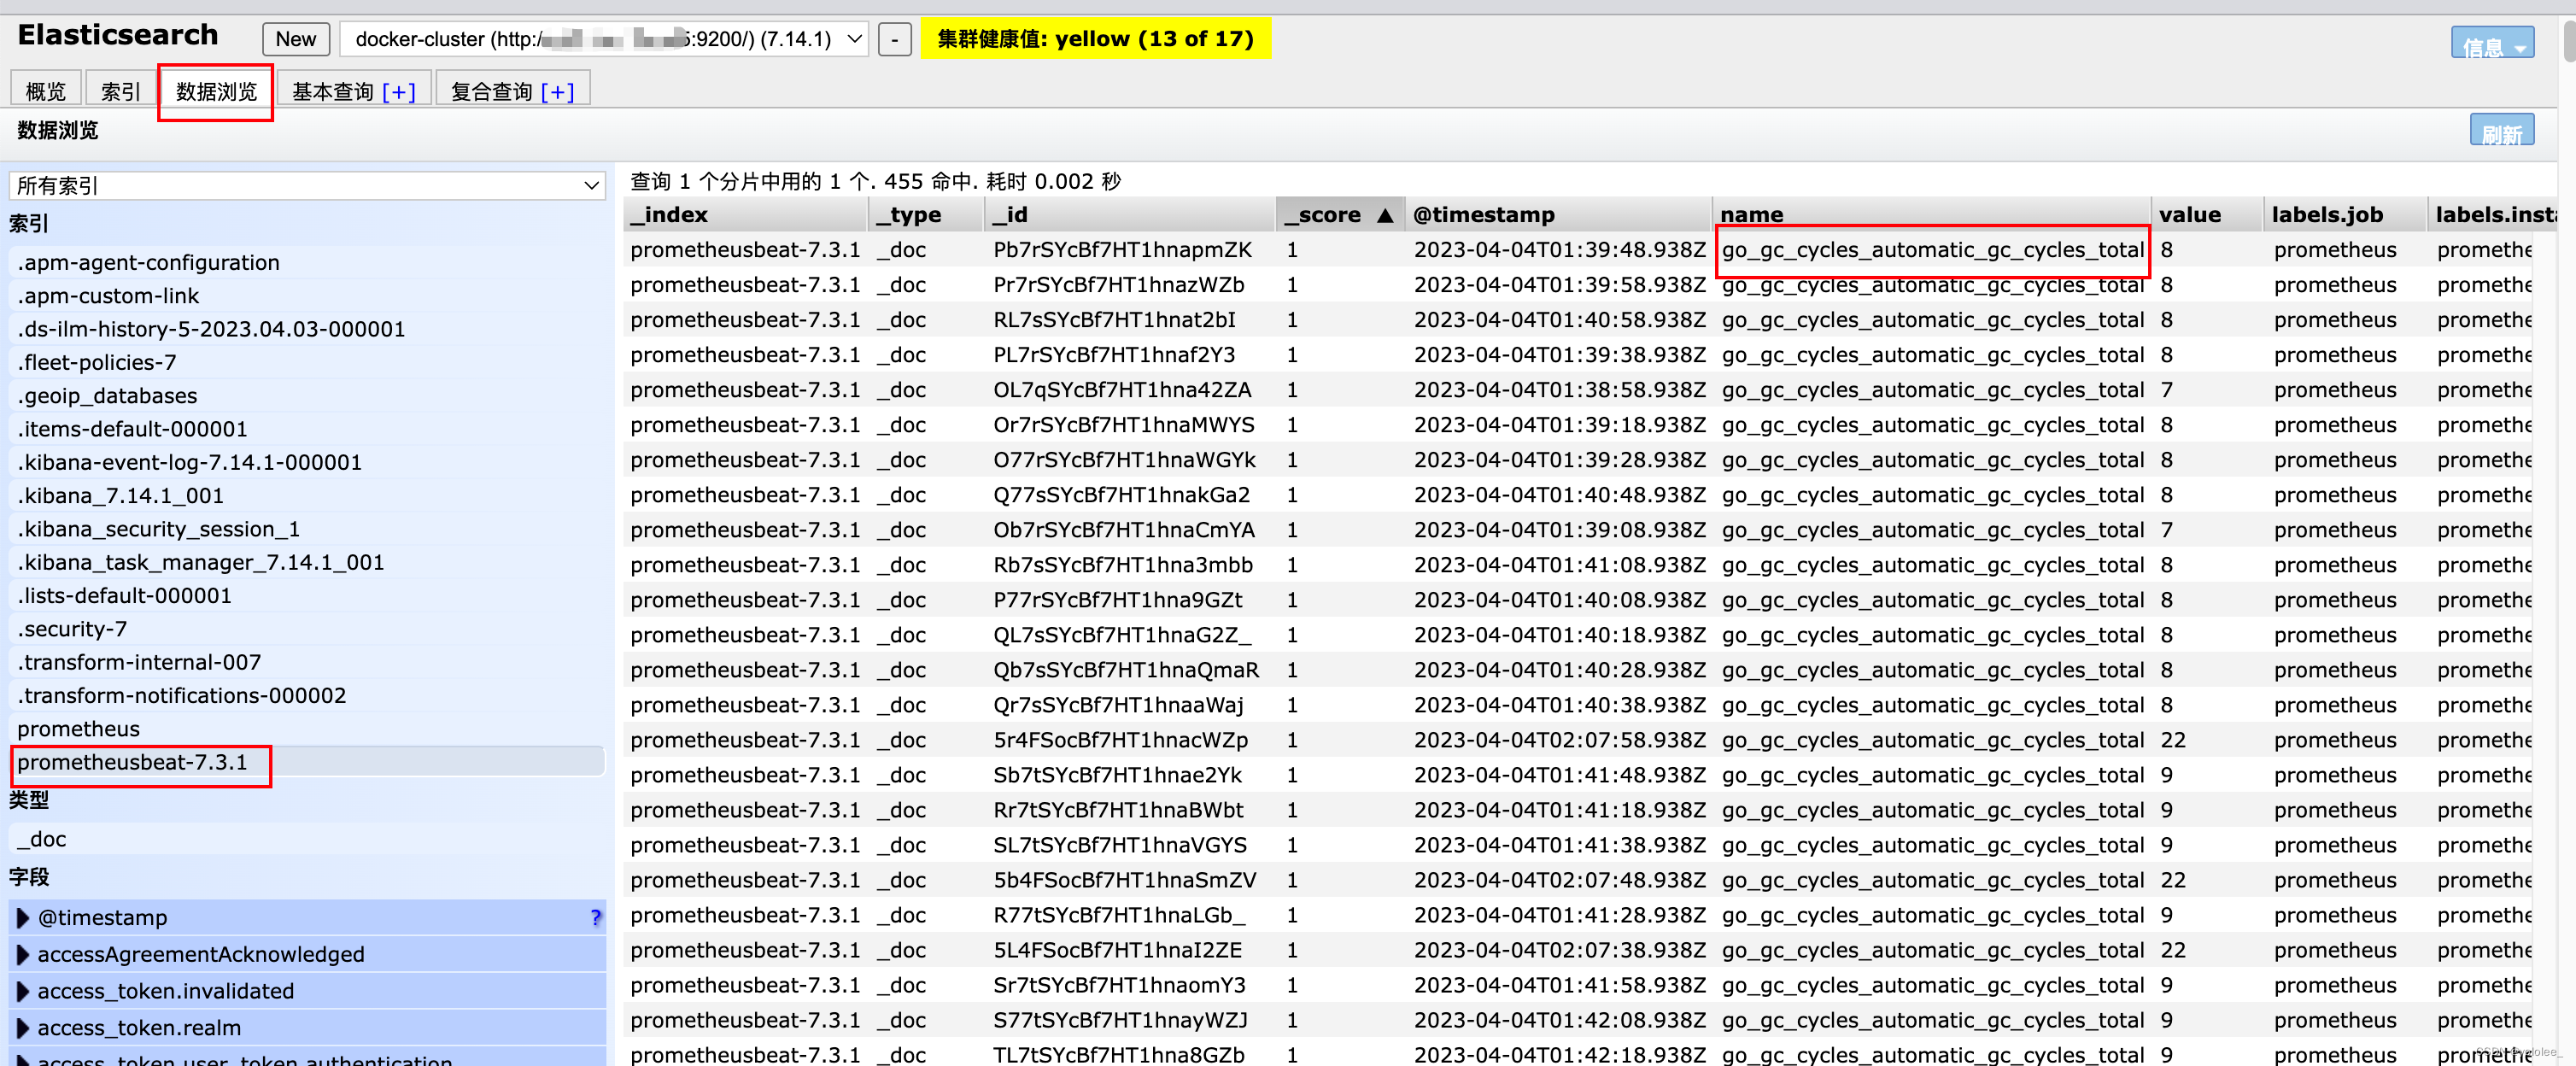Select the .kibana_task_manager_7.14.1_001 index
The image size is (2576, 1066).
click(x=307, y=562)
